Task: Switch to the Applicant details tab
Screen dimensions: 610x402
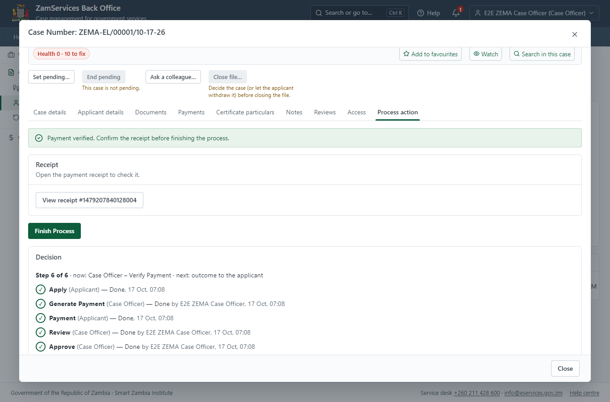Action: [100, 112]
